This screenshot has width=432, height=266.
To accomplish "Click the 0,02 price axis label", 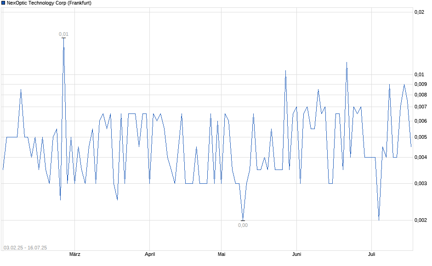I will click(x=419, y=12).
